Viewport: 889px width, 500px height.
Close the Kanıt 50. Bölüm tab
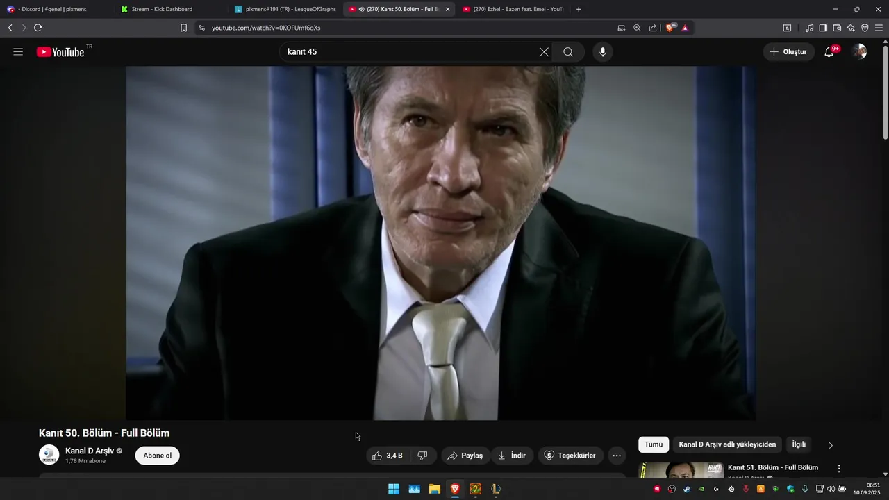447,9
